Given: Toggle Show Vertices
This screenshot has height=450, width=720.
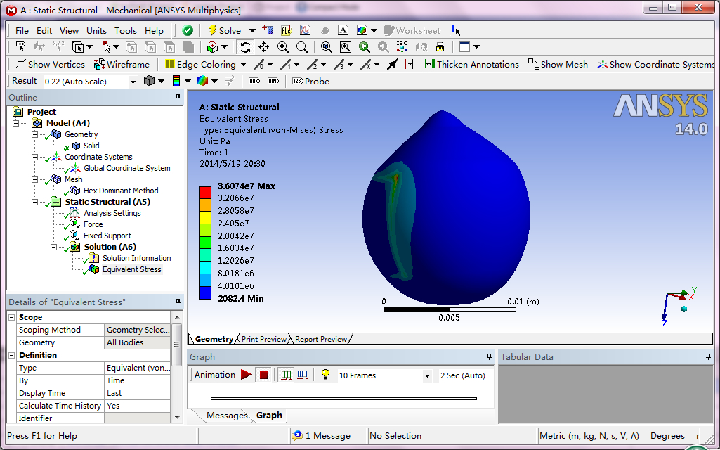Looking at the screenshot, I should point(50,65).
